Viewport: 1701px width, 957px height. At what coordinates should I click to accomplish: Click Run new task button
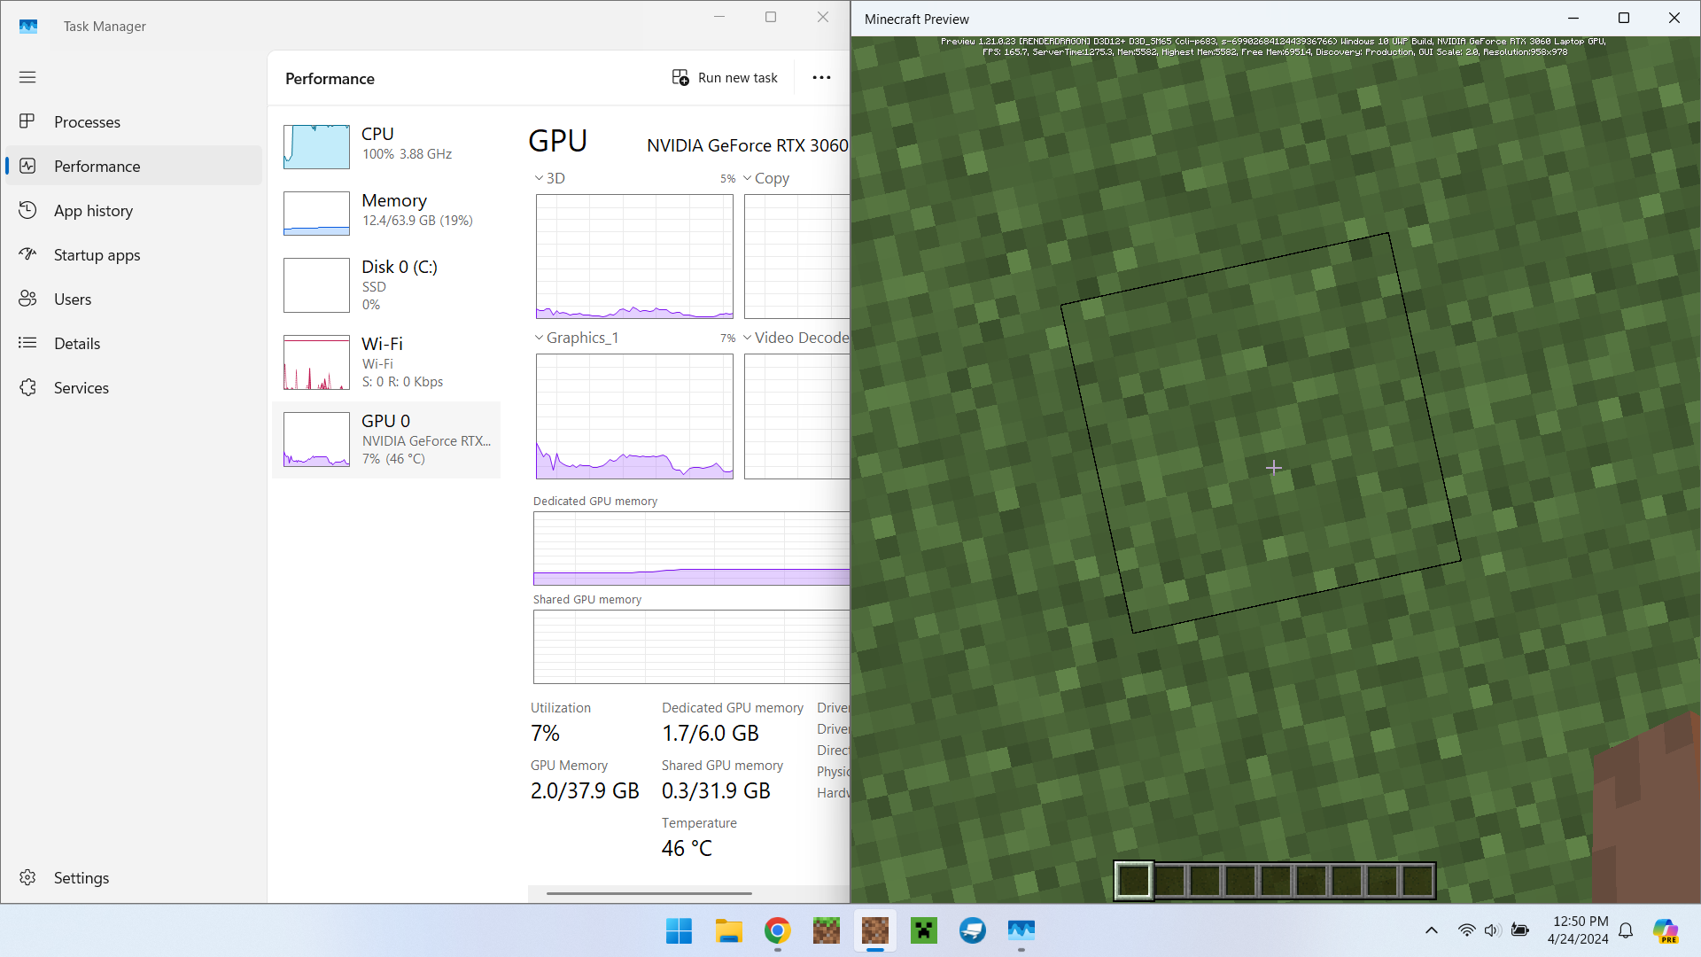tap(725, 78)
